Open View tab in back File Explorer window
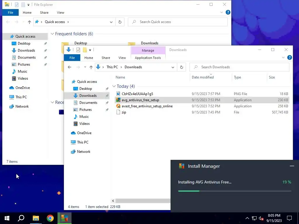Screen dimensions: 299x224 coord(60,13)
